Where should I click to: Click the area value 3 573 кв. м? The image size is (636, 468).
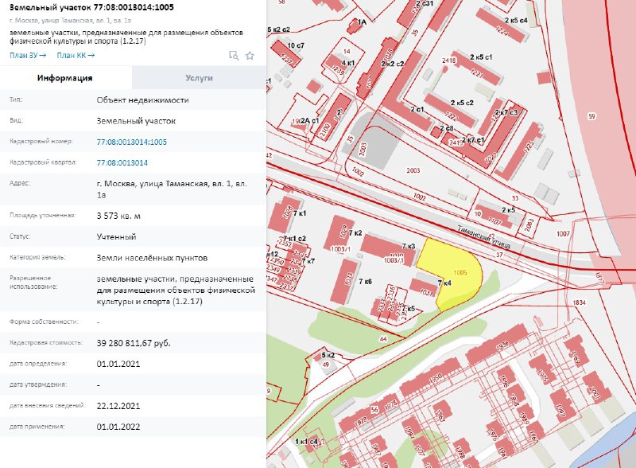pyautogui.click(x=118, y=216)
